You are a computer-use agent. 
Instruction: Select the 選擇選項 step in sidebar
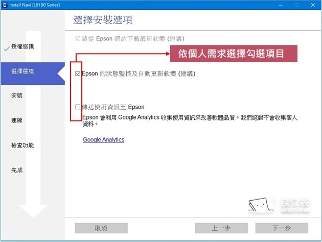click(x=24, y=71)
